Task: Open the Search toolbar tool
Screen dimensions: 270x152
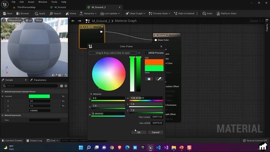Action: [55, 14]
